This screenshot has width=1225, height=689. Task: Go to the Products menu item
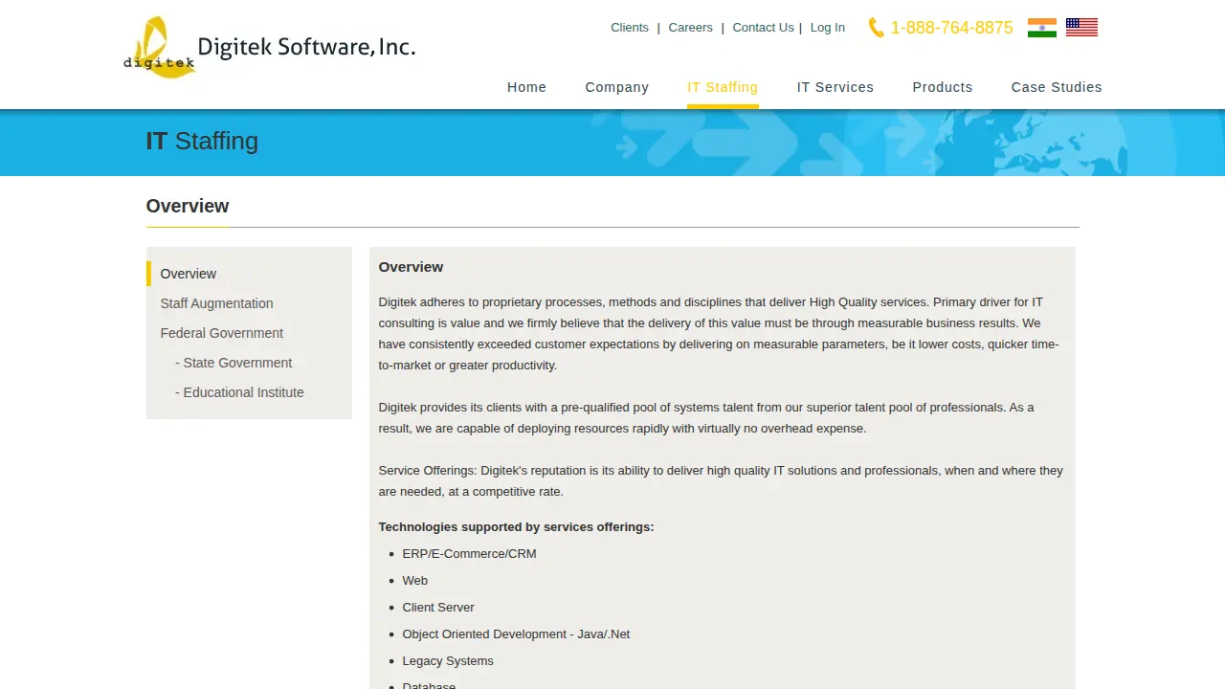[943, 87]
